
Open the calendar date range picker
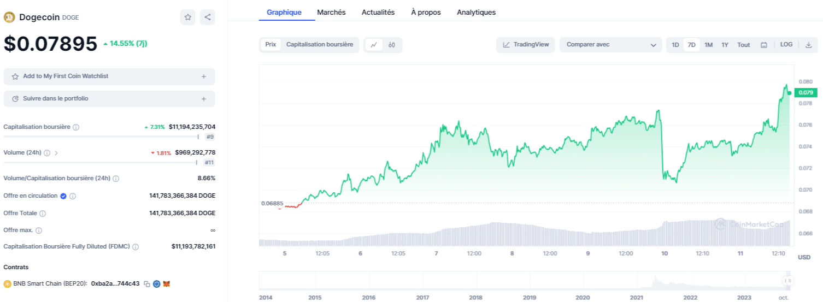click(764, 45)
